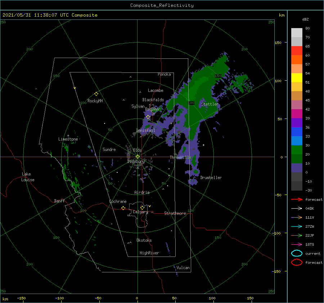Select the red 60-65 dBZ swatch
Viewport: 324px width, 303px height.
(297, 51)
